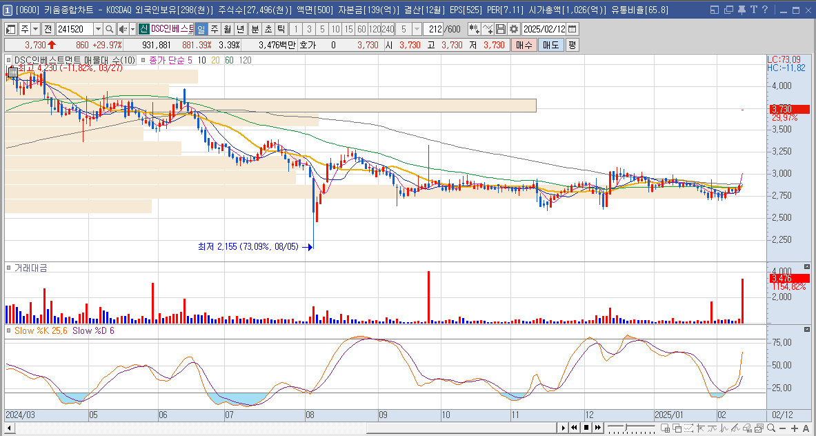Toggle the left side panel icon
Screen dimensions: 816x436
tap(11, 29)
